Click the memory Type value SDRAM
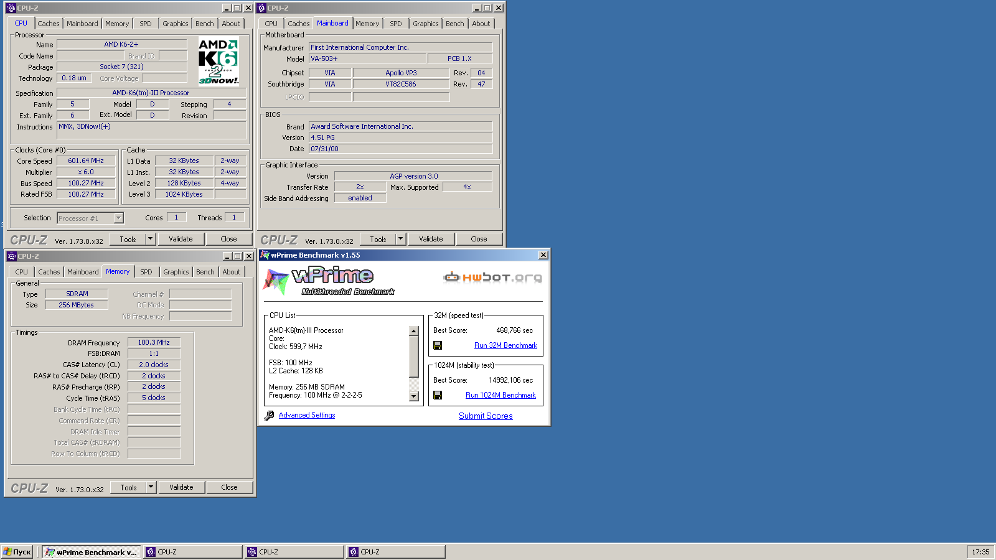996x560 pixels. coord(77,294)
